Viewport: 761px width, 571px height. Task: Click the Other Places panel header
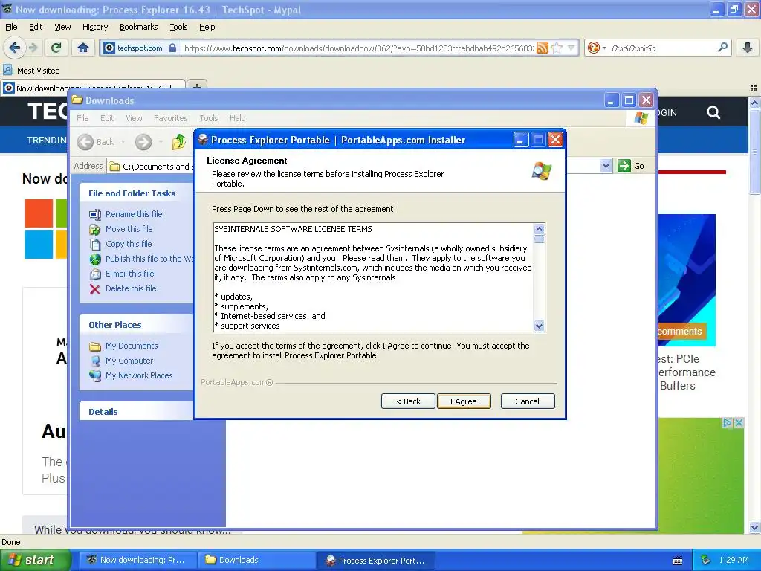click(x=137, y=325)
